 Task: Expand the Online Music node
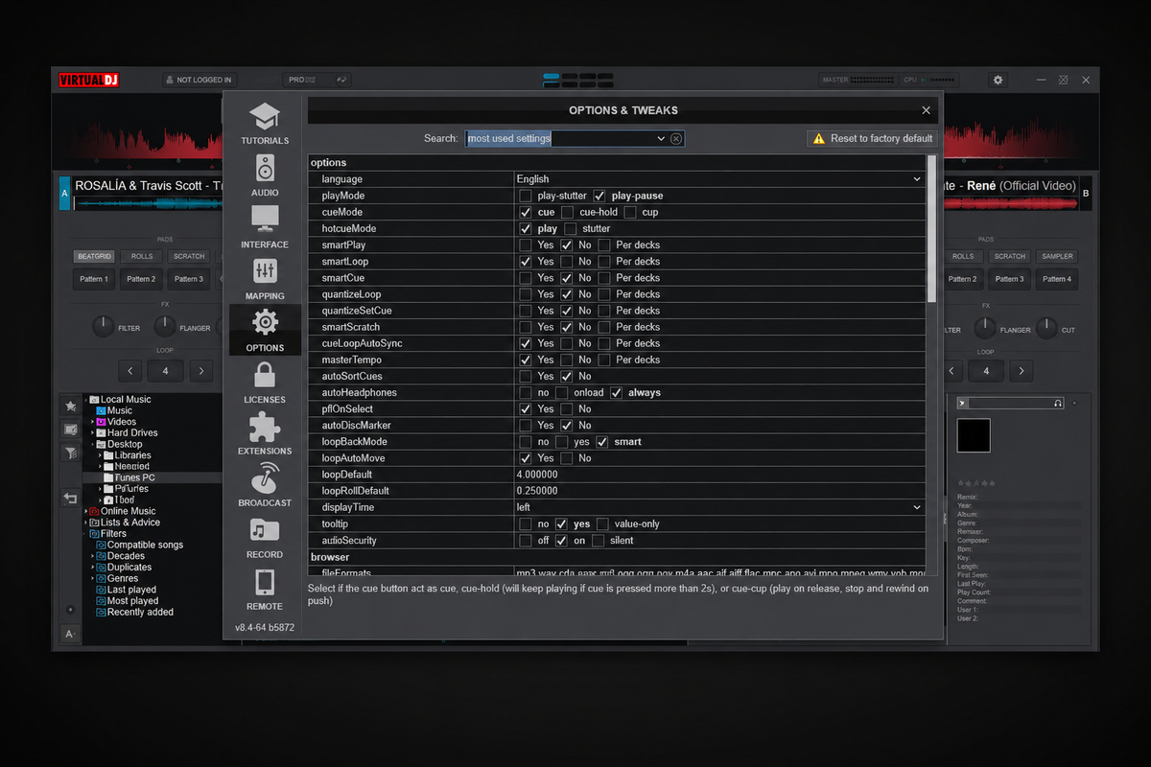86,511
